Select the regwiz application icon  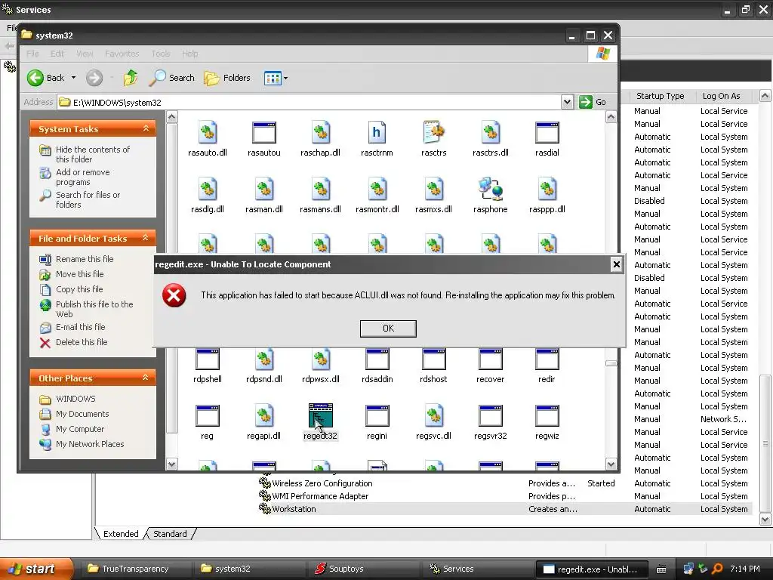point(547,416)
